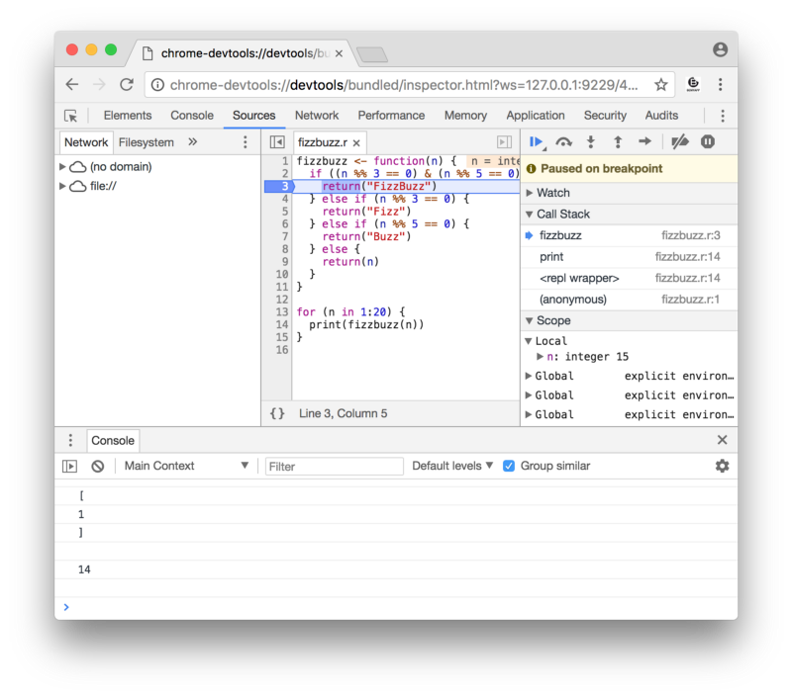Screen dimensions: 792x697
Task: Open the Default levels dropdown
Action: pos(452,466)
